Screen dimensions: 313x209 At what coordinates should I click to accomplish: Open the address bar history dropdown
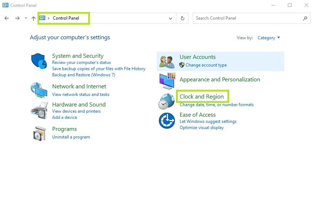coord(170,18)
